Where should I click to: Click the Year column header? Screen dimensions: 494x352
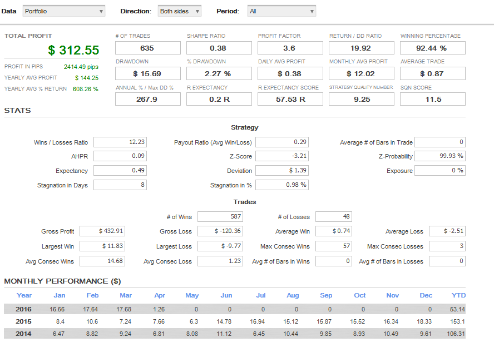tap(24, 295)
